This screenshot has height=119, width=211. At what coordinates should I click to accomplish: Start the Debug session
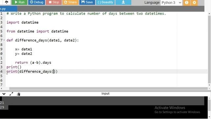[x=37, y=2]
